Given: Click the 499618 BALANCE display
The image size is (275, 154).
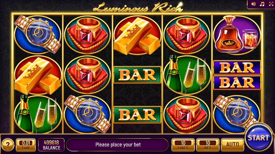Looking at the screenshot, I should (x=52, y=145).
